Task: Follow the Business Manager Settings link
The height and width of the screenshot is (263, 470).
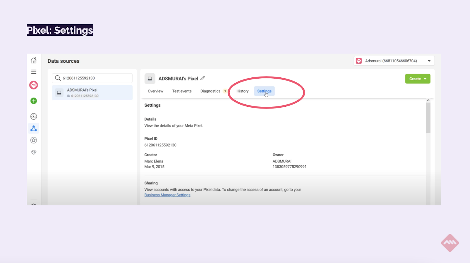Action: pyautogui.click(x=167, y=195)
